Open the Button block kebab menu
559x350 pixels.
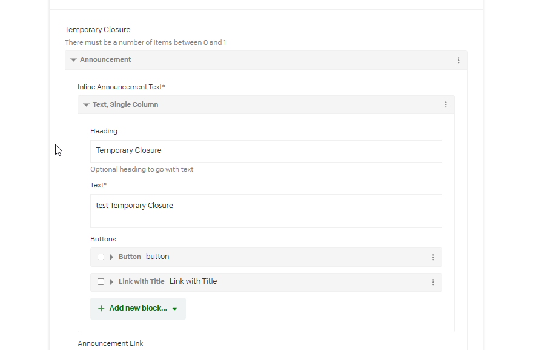tap(433, 257)
